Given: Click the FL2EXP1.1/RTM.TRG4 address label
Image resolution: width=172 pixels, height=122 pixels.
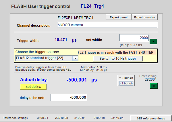Looking at the screenshot, I should 76,18.
